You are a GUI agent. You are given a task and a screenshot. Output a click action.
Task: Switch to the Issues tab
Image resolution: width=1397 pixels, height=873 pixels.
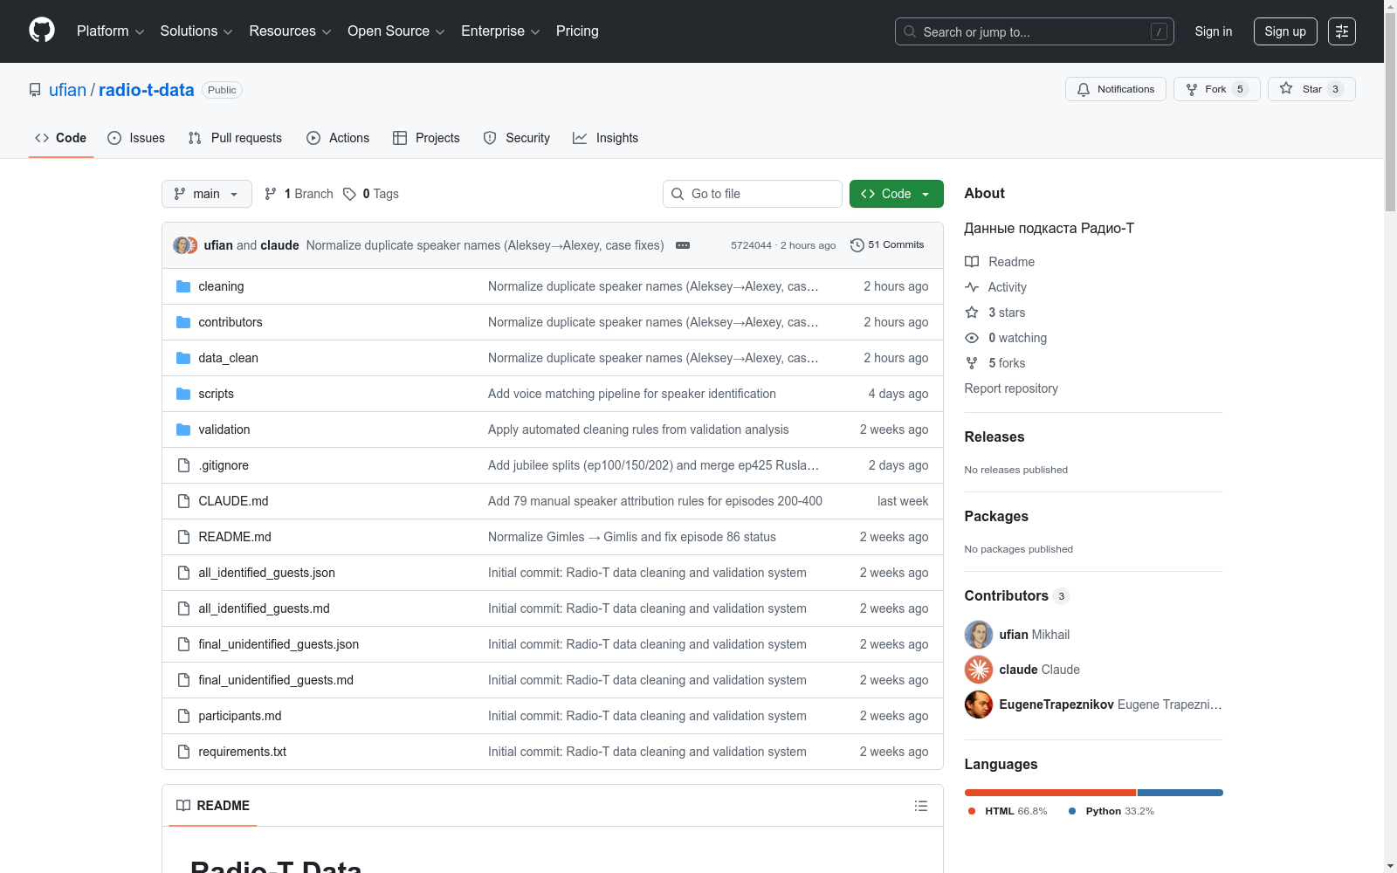click(x=136, y=138)
